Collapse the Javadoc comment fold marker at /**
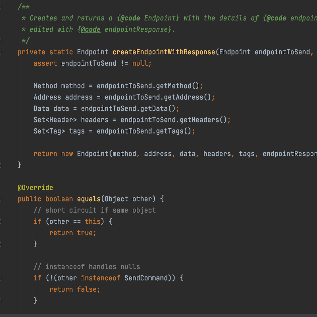Screen dimensions: 317x317 click(x=1, y=7)
